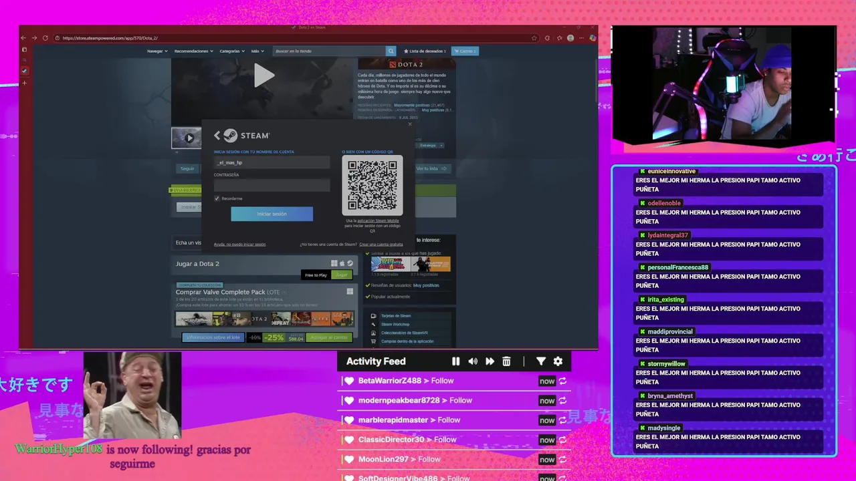Open 'Steam Workshop' link

pyautogui.click(x=395, y=324)
